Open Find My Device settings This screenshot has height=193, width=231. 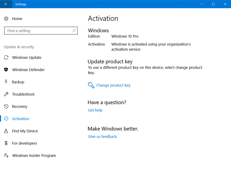25,131
